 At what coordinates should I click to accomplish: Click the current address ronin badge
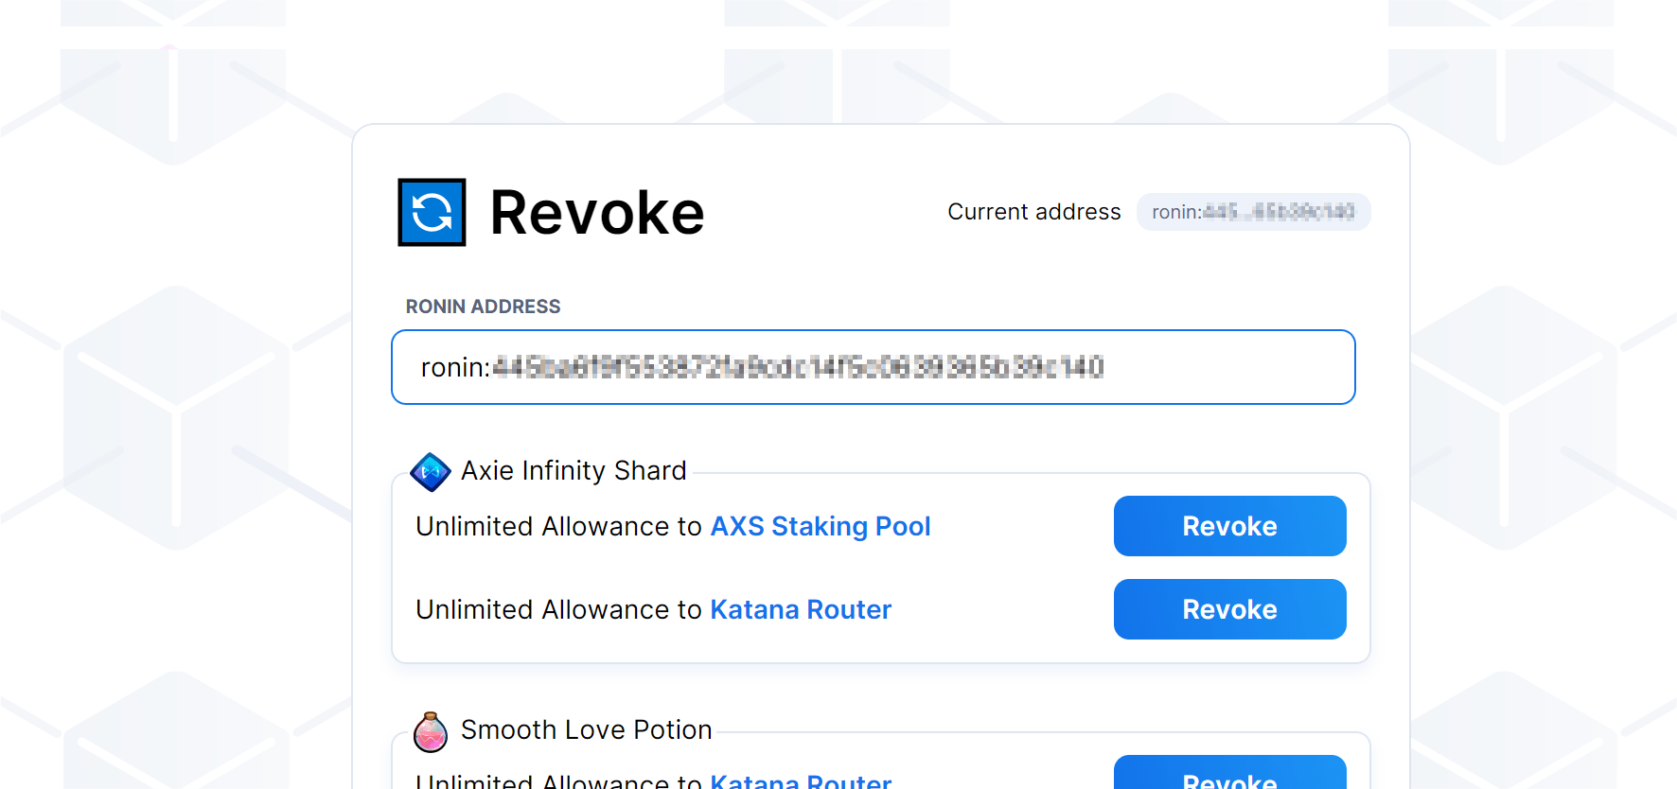pos(1253,212)
